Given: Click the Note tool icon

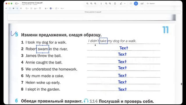Looking at the screenshot, I should 40,8.
